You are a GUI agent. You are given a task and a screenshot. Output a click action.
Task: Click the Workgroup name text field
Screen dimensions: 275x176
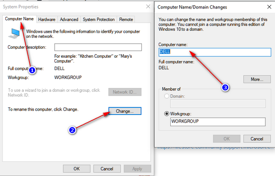pos(218,122)
